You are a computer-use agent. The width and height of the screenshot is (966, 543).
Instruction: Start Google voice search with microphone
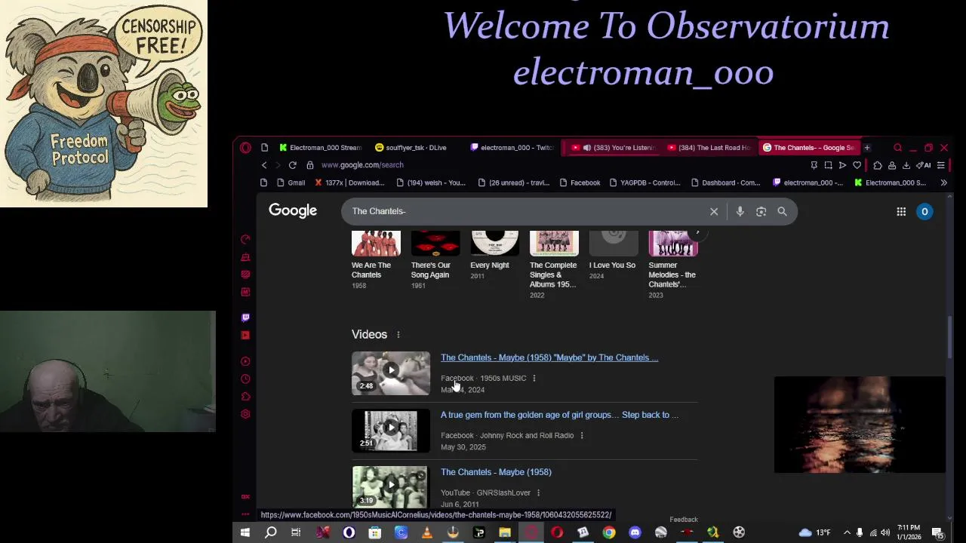pyautogui.click(x=740, y=212)
